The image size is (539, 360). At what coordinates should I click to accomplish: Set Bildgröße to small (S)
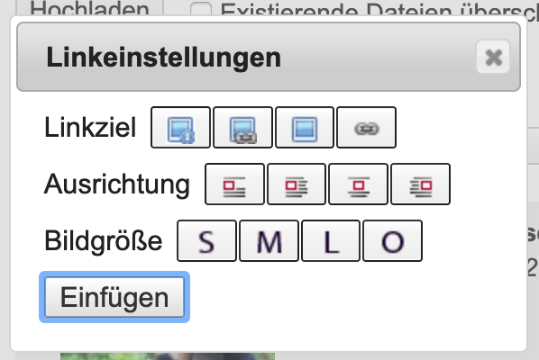pyautogui.click(x=206, y=241)
